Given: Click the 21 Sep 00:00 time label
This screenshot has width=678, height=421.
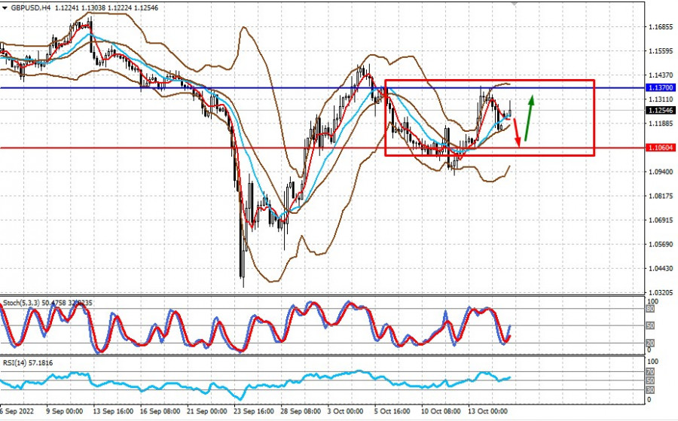Looking at the screenshot, I should pos(206,411).
